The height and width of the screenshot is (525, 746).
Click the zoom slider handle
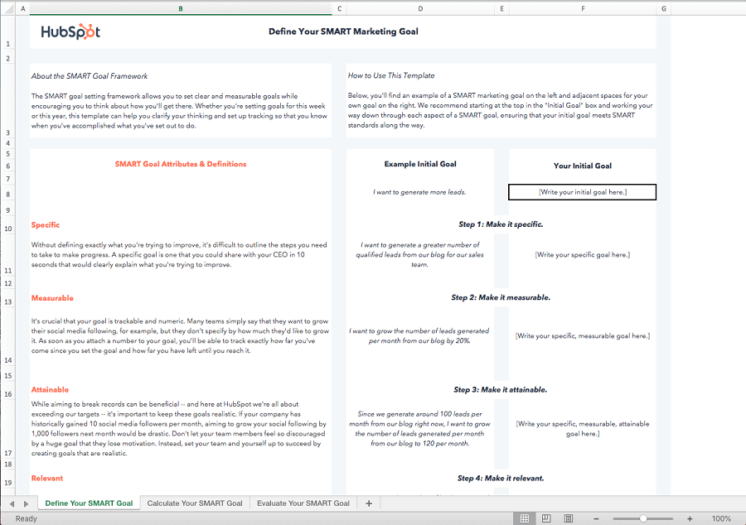[642, 518]
